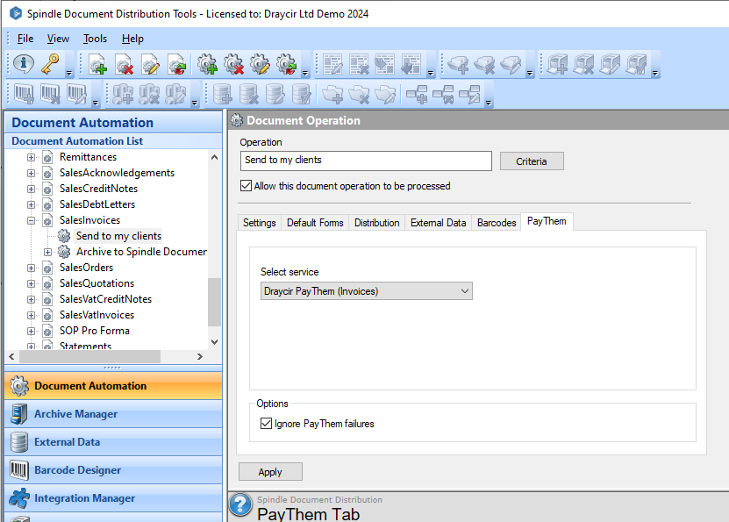This screenshot has height=522, width=729.
Task: Click the greyed add tray icon
Action: pyautogui.click(x=458, y=65)
